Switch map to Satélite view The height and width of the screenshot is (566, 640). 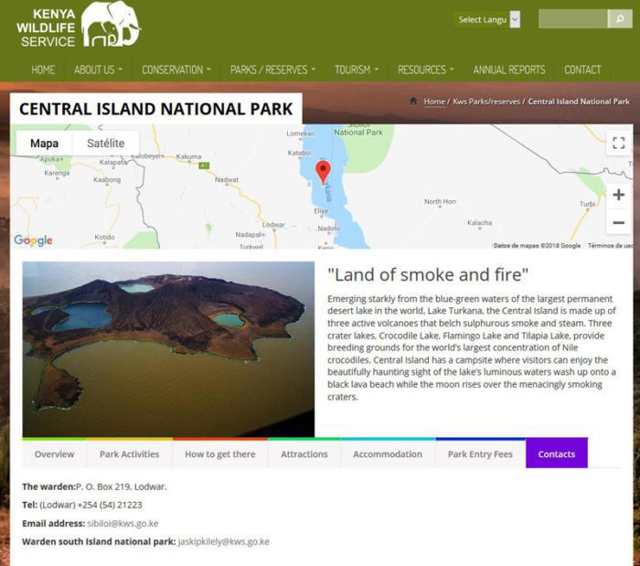[x=106, y=144]
